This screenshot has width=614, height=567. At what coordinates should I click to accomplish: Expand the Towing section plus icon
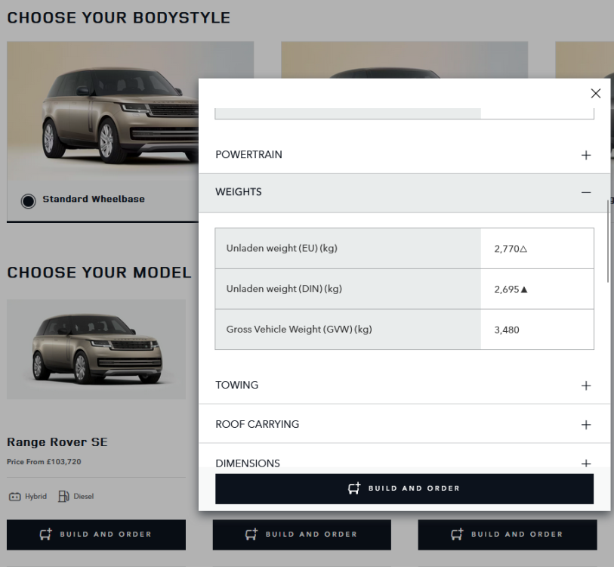tap(586, 386)
